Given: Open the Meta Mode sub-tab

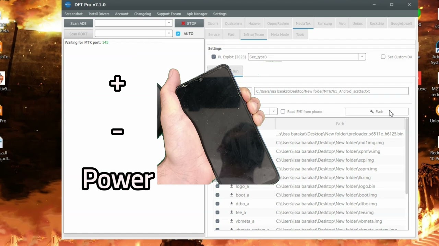Looking at the screenshot, I should (280, 35).
